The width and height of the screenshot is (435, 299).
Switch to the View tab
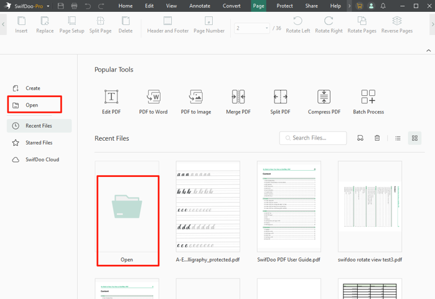[171, 6]
